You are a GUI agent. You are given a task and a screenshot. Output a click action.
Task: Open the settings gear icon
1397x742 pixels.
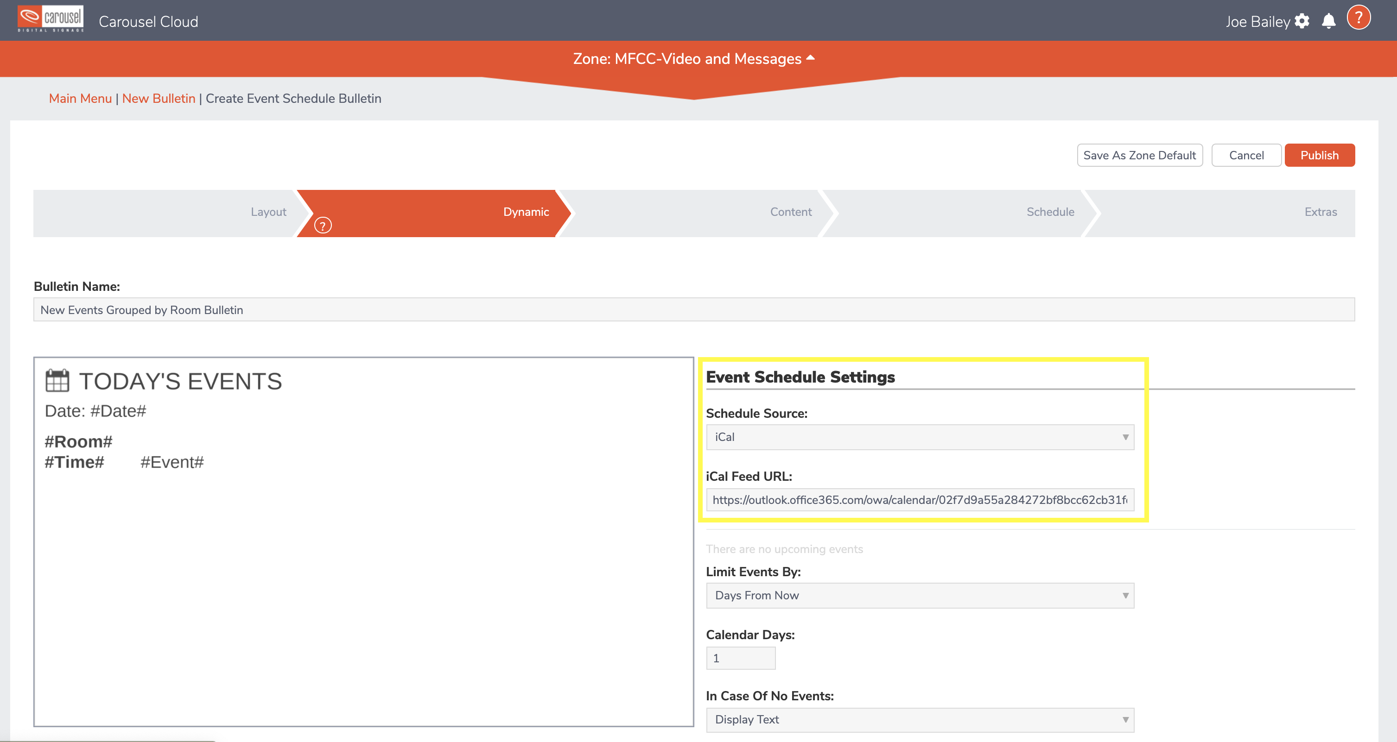[1302, 21]
